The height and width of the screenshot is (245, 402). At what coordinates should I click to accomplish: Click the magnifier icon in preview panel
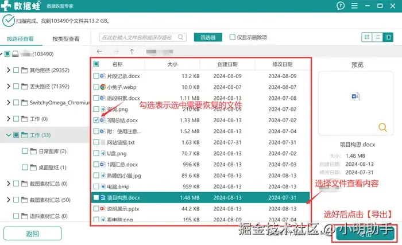[x=382, y=127]
